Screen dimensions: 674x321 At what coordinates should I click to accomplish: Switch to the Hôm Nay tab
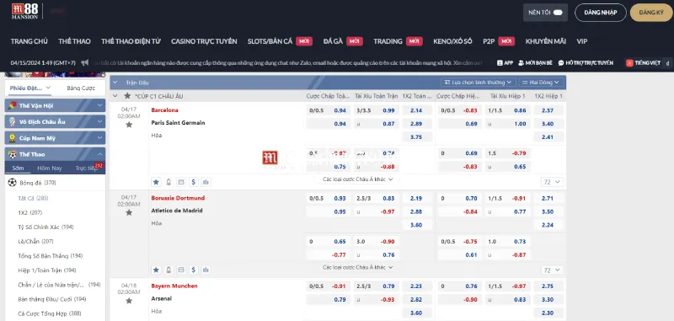tap(50, 168)
